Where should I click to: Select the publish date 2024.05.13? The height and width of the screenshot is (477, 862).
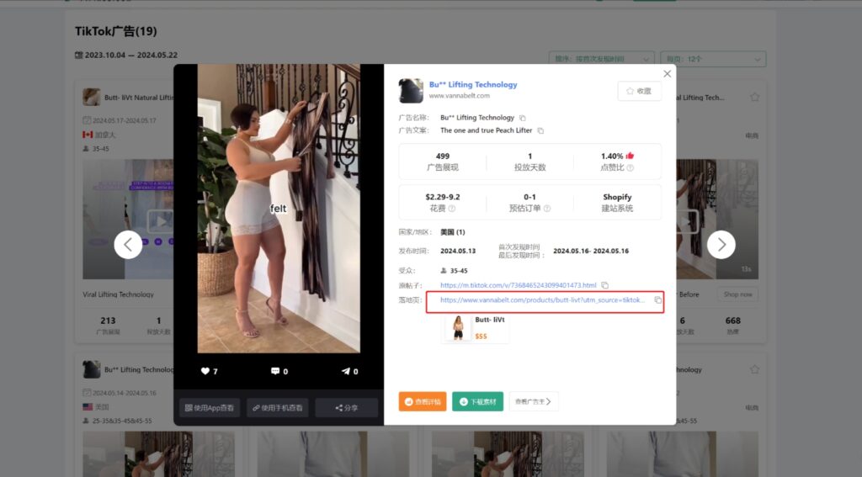click(x=458, y=252)
